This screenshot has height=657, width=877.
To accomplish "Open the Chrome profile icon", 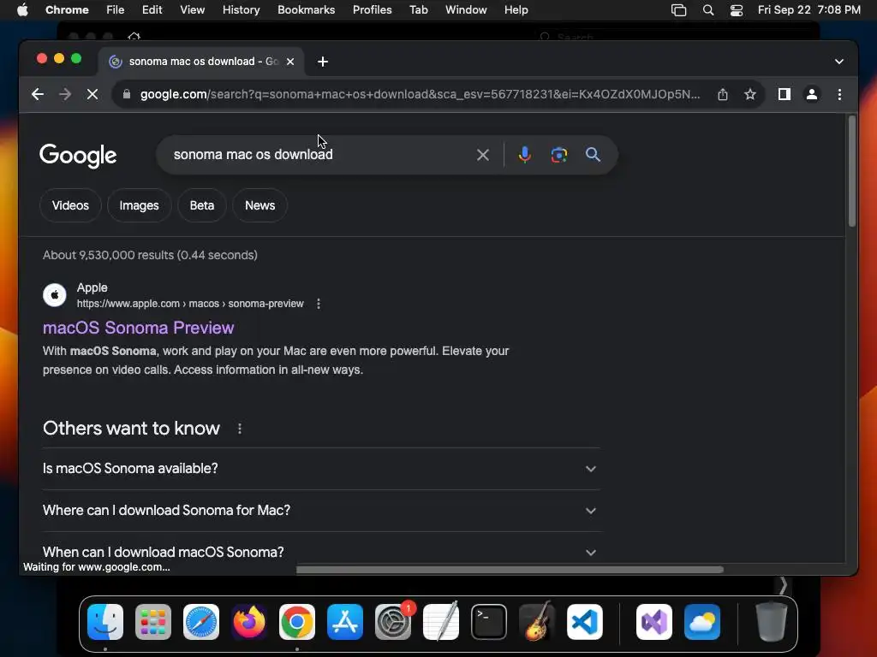I will (812, 94).
